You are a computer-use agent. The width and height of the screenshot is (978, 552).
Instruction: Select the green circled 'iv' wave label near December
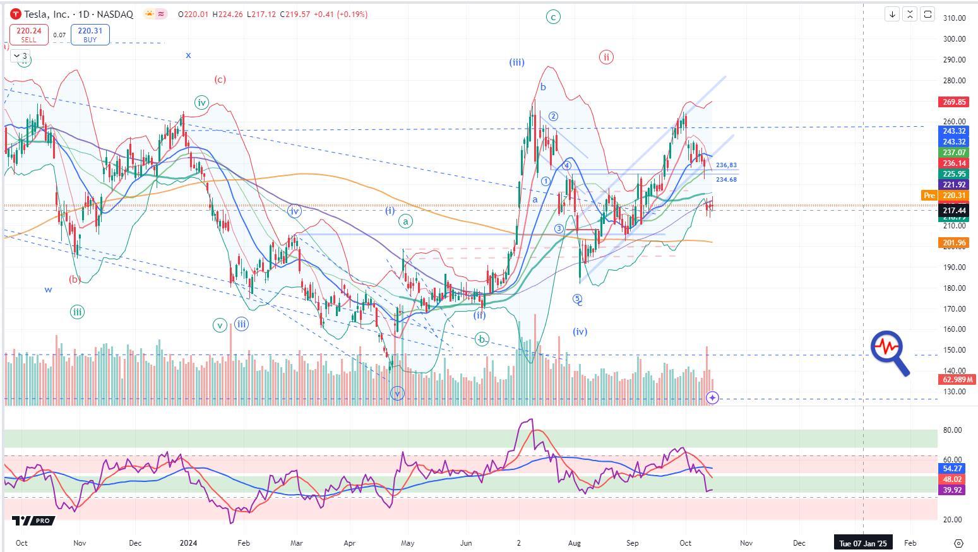(x=201, y=103)
